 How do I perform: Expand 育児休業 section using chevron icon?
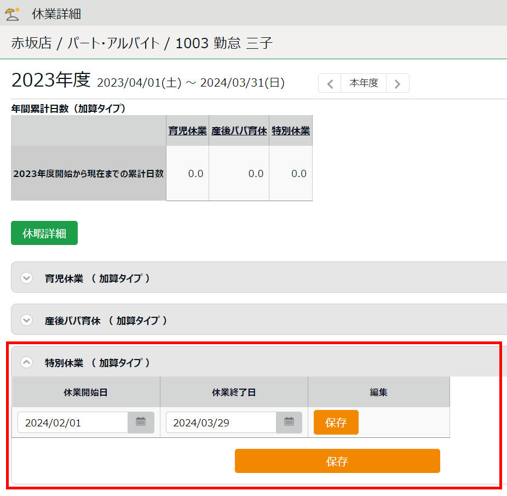(26, 278)
